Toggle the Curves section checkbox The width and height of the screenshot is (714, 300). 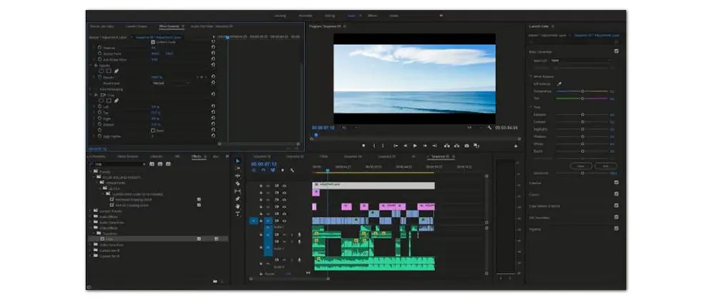point(617,194)
